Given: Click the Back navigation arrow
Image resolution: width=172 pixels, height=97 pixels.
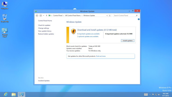Looking at the screenshot, I should (37, 16).
